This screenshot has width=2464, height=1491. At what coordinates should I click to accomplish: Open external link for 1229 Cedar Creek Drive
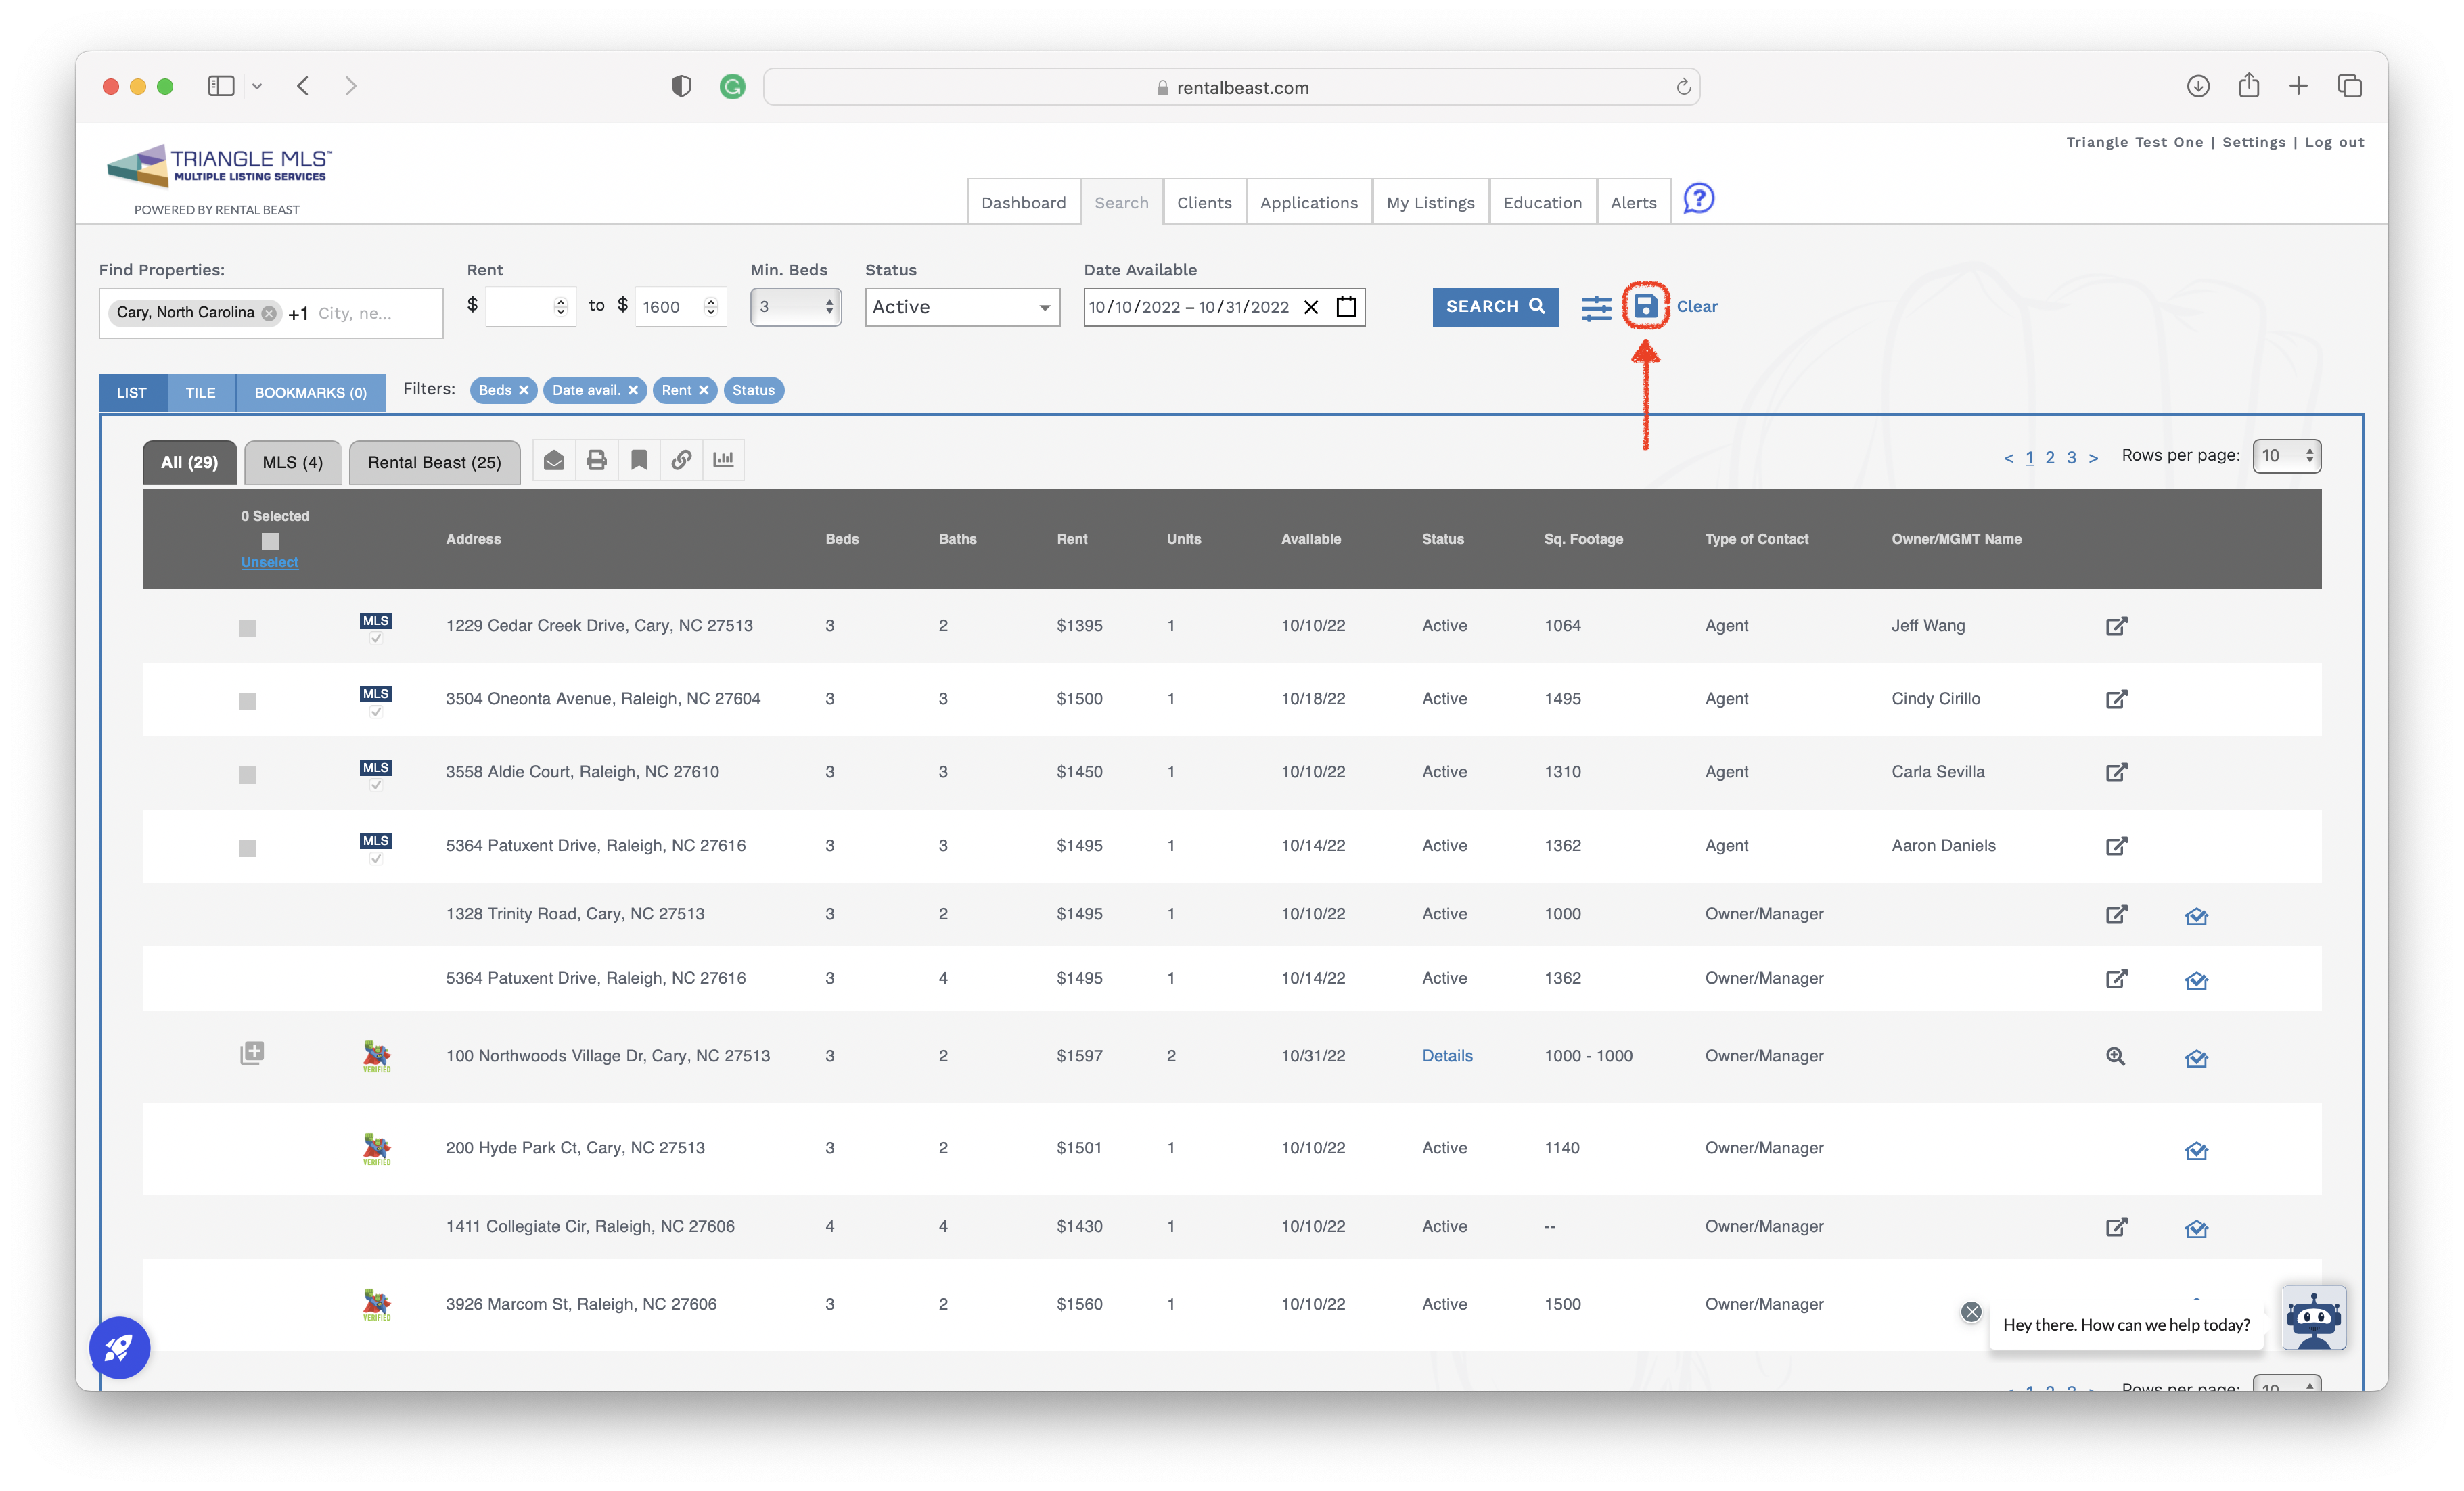(x=2116, y=626)
